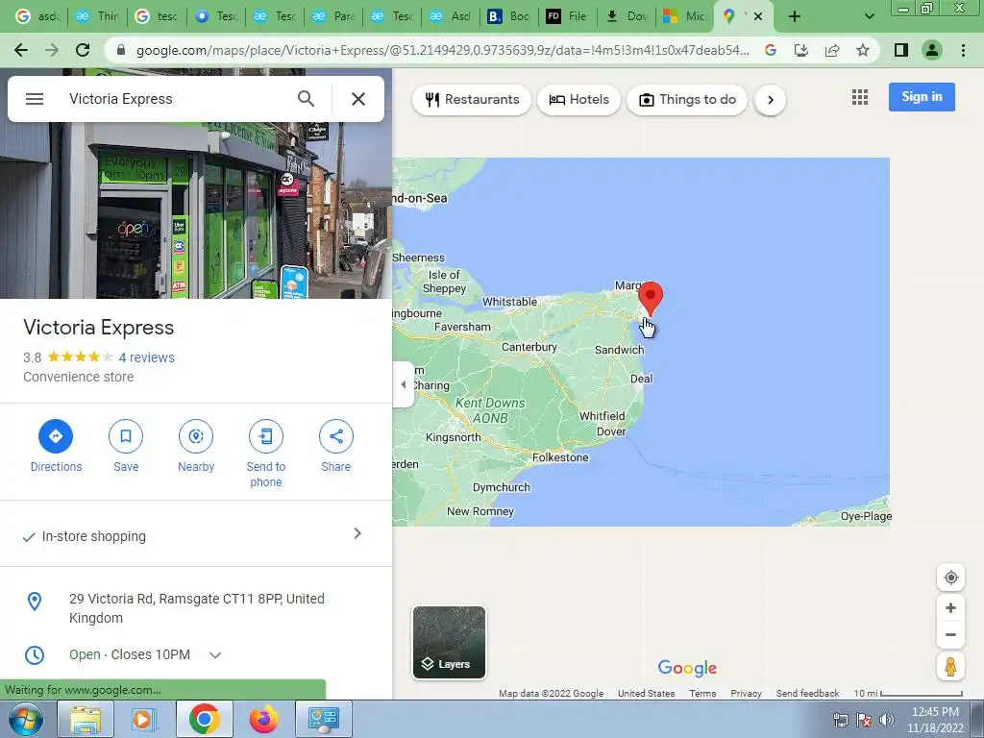Screen dimensions: 984x738
Task: Click the Sign in button
Action: click(x=922, y=97)
